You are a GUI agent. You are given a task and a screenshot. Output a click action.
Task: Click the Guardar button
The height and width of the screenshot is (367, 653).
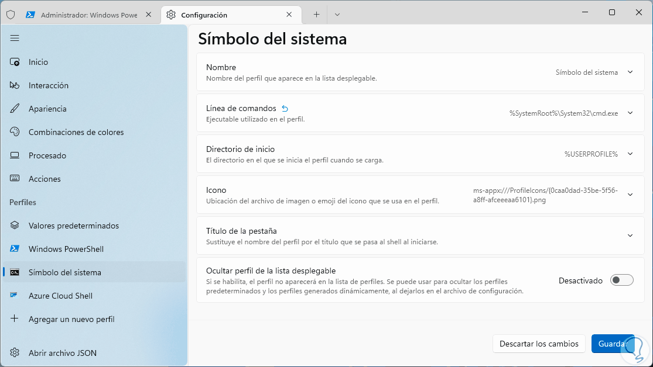[613, 344]
